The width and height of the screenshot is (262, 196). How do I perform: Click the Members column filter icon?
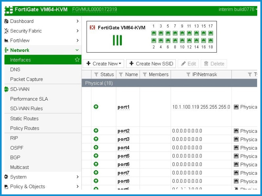coord(145,74)
